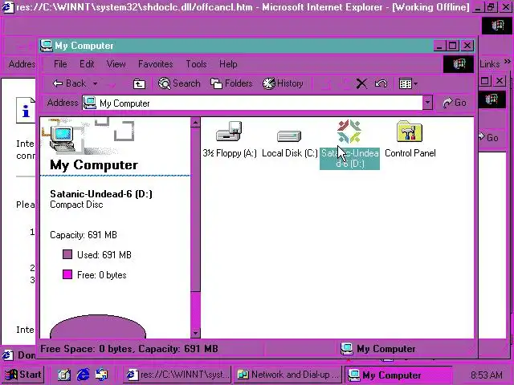Expand the Links chevron in Internet Explorer
514x385 pixels.
(507, 62)
